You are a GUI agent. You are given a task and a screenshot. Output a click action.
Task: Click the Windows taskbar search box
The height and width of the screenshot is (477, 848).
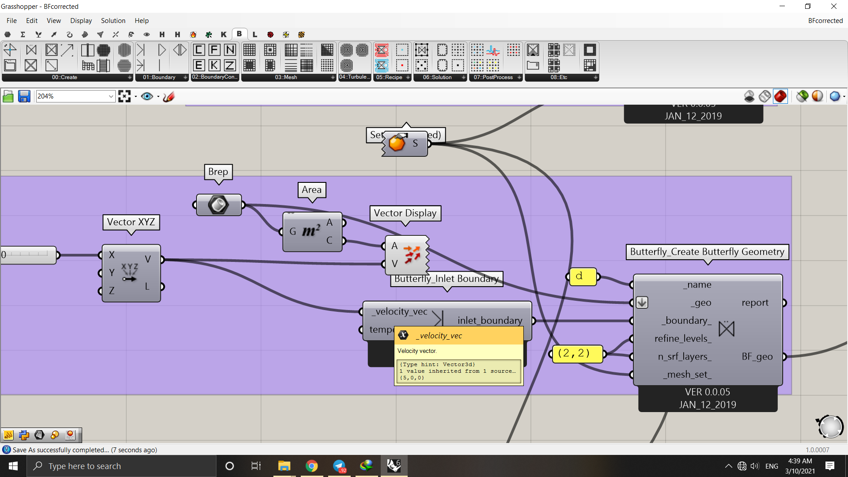121,466
